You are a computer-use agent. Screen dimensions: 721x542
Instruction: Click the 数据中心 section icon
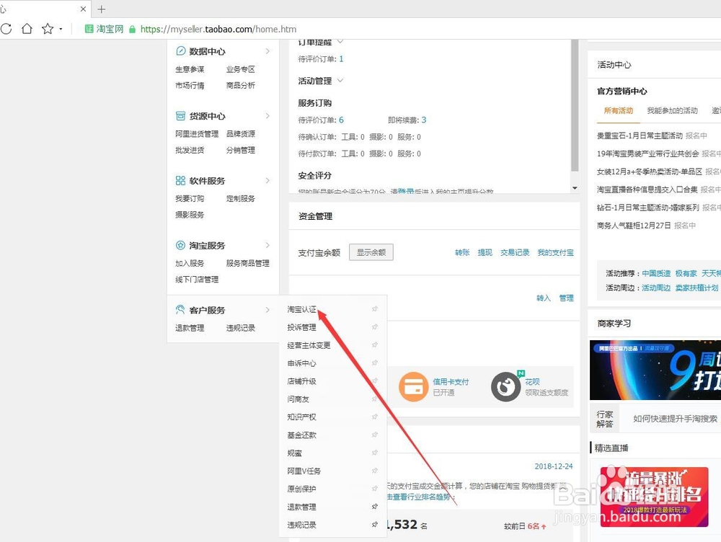click(x=181, y=51)
